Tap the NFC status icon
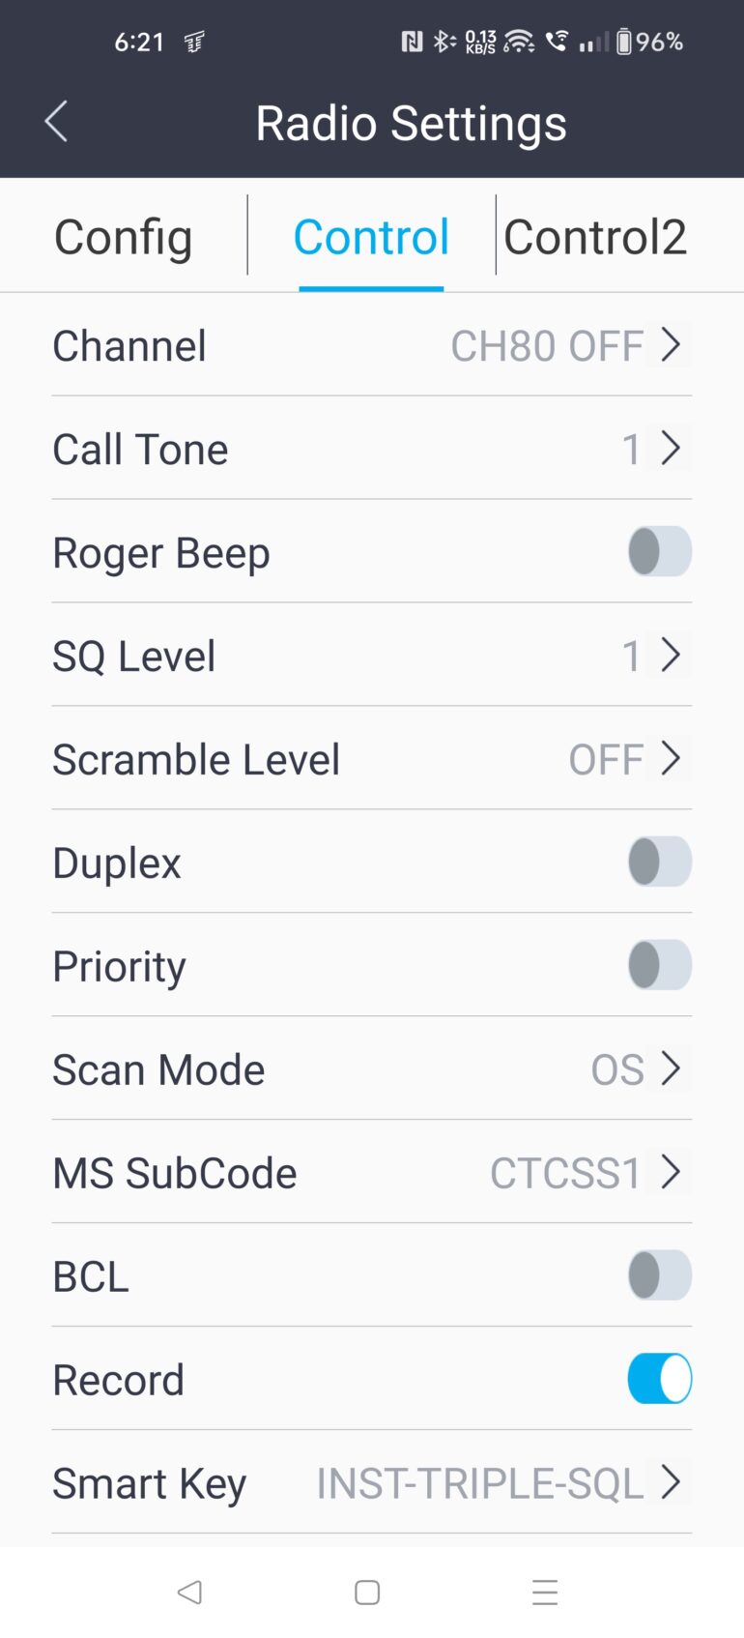The height and width of the screenshot is (1638, 744). pyautogui.click(x=412, y=42)
